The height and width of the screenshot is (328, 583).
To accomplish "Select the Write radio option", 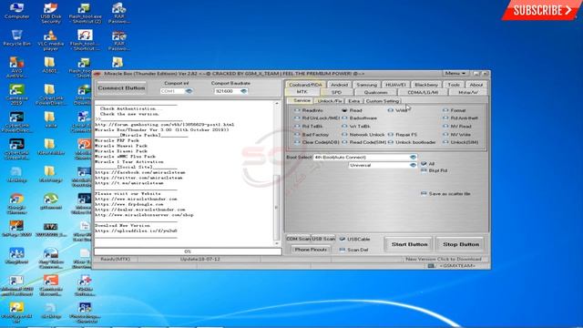I will [397, 110].
